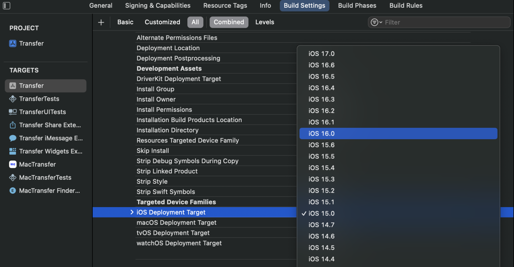Click the Transfer iMessage Extension icon
Image resolution: width=514 pixels, height=267 pixels.
(x=12, y=138)
